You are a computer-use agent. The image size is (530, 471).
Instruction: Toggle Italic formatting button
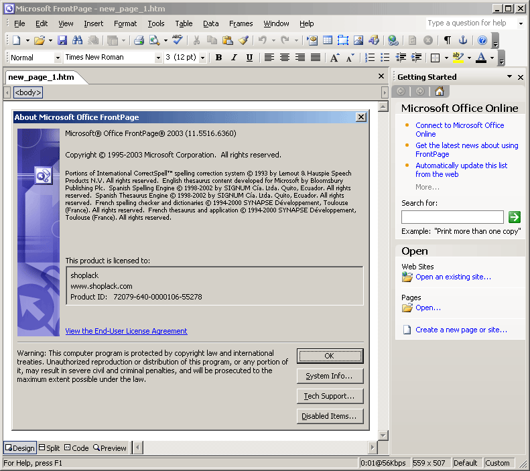pos(234,58)
